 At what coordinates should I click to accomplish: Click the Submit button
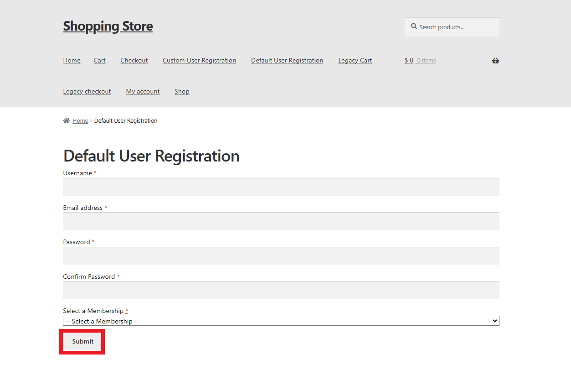click(82, 341)
